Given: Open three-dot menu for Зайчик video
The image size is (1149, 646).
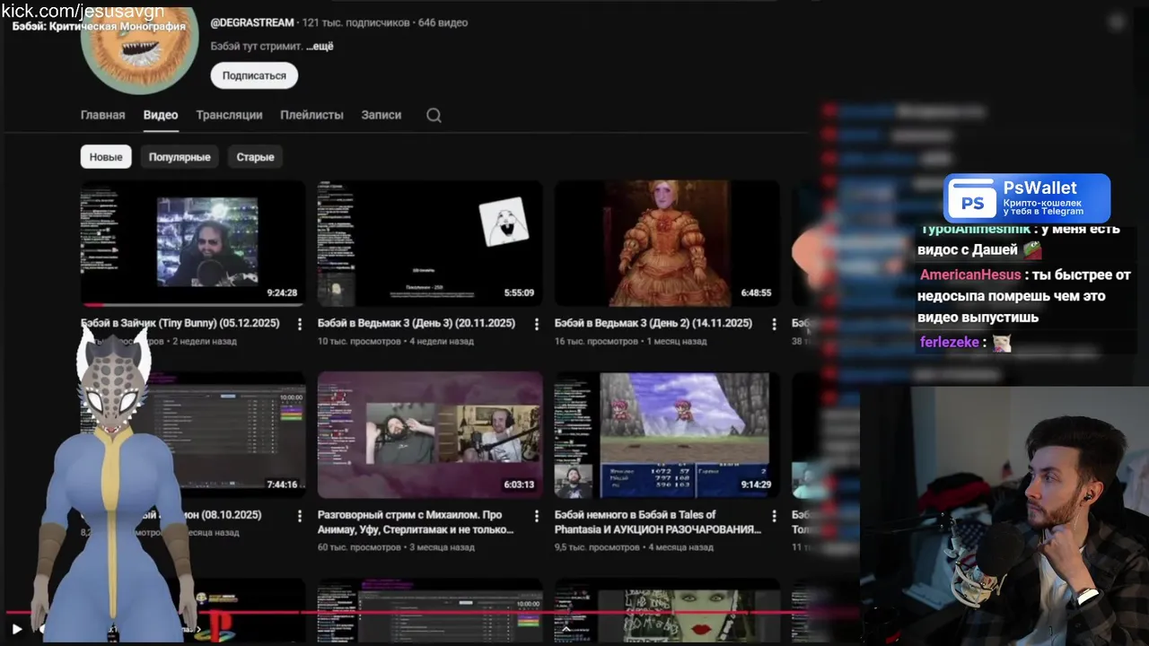Looking at the screenshot, I should [300, 324].
